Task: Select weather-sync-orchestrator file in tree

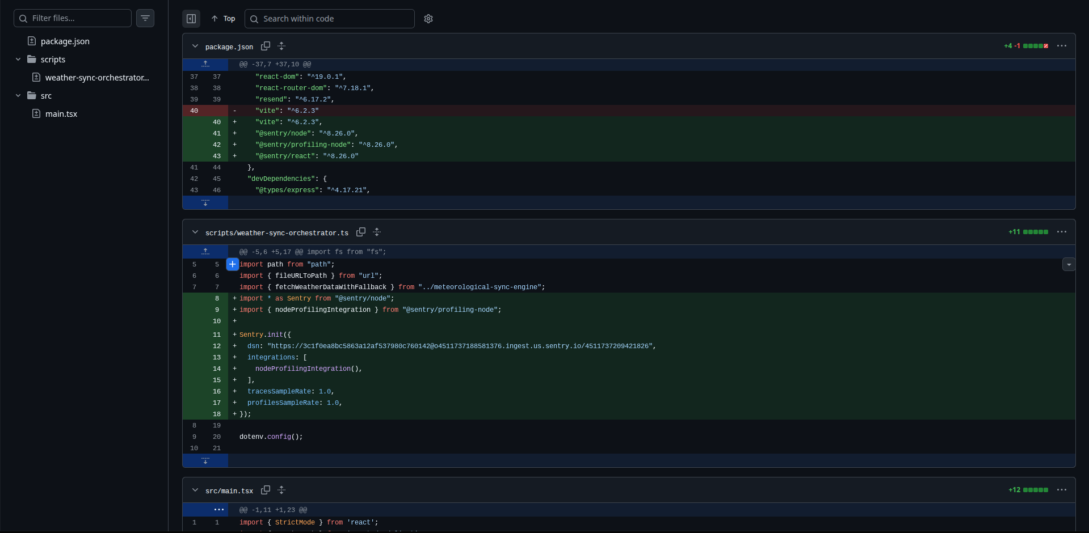Action: coord(97,78)
